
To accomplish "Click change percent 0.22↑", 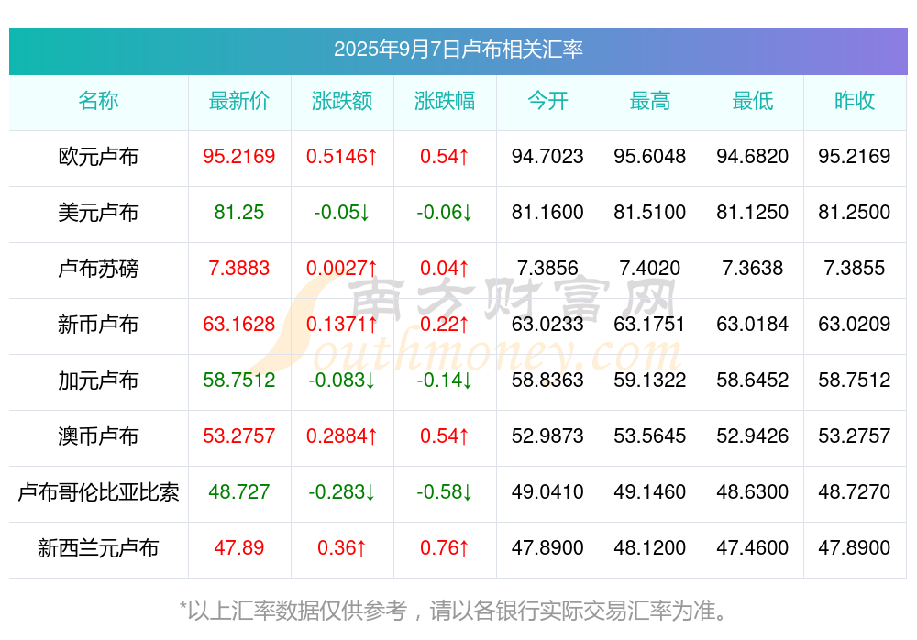I will [445, 324].
